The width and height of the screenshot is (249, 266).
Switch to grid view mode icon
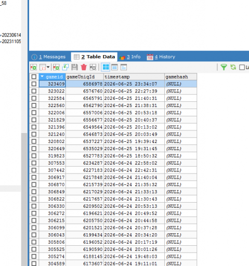[106, 67]
